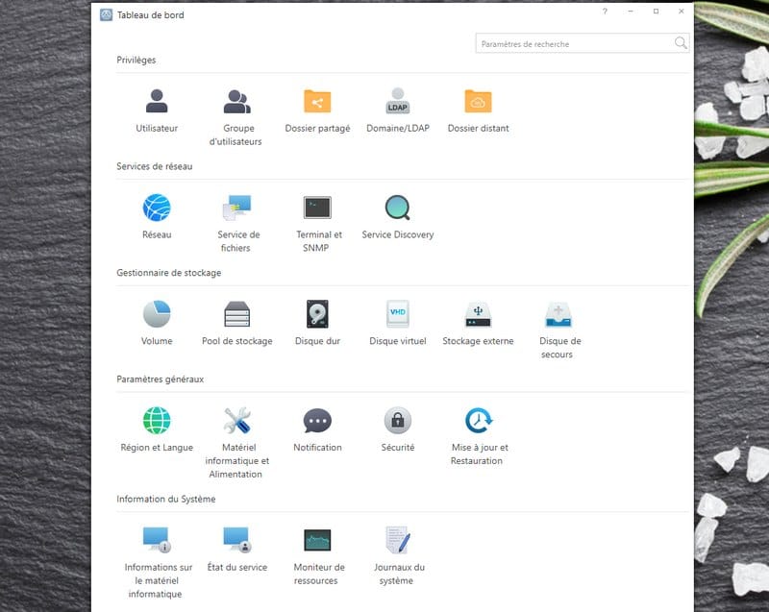Open Région et Langue settings
769x612 pixels.
(157, 421)
